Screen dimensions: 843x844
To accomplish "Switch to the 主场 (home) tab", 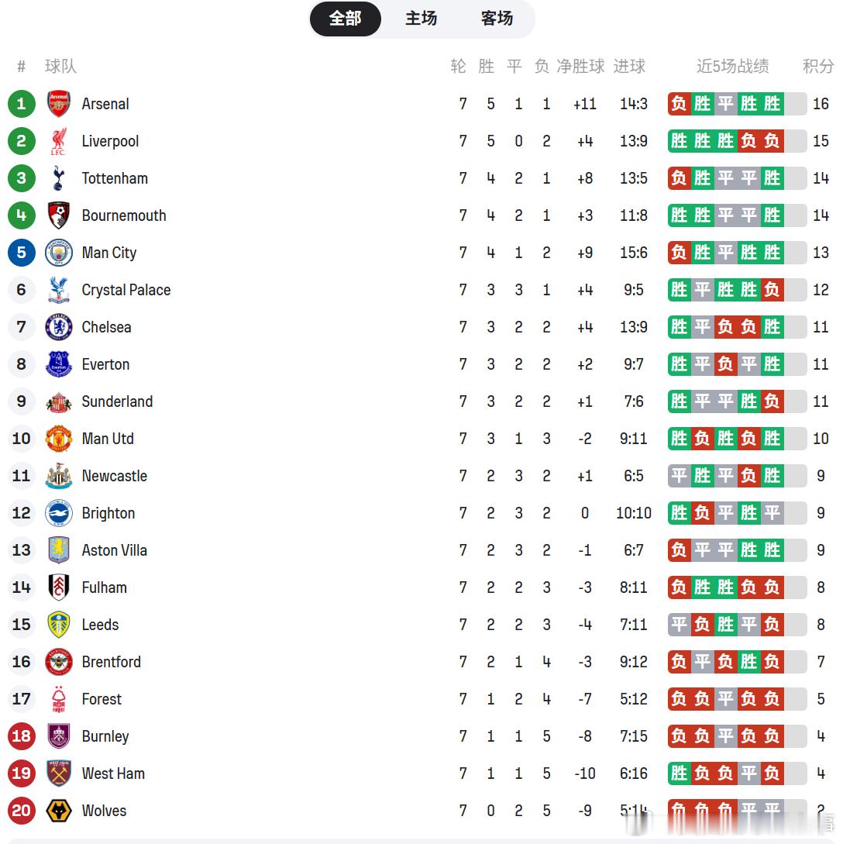I will [x=421, y=19].
